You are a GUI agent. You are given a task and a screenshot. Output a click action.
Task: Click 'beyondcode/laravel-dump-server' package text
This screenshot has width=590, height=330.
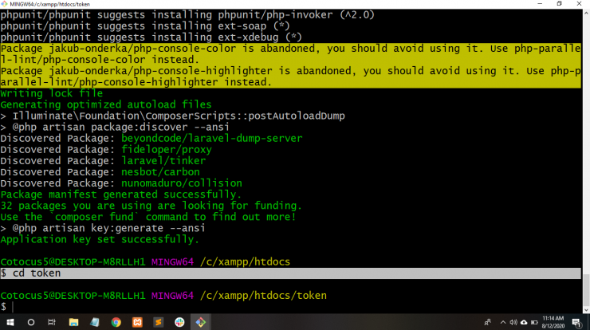click(x=211, y=138)
